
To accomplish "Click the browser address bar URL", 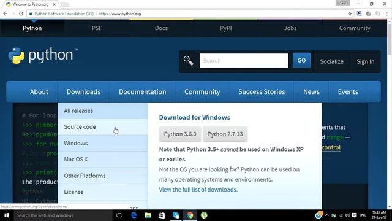I will pyautogui.click(x=120, y=14).
